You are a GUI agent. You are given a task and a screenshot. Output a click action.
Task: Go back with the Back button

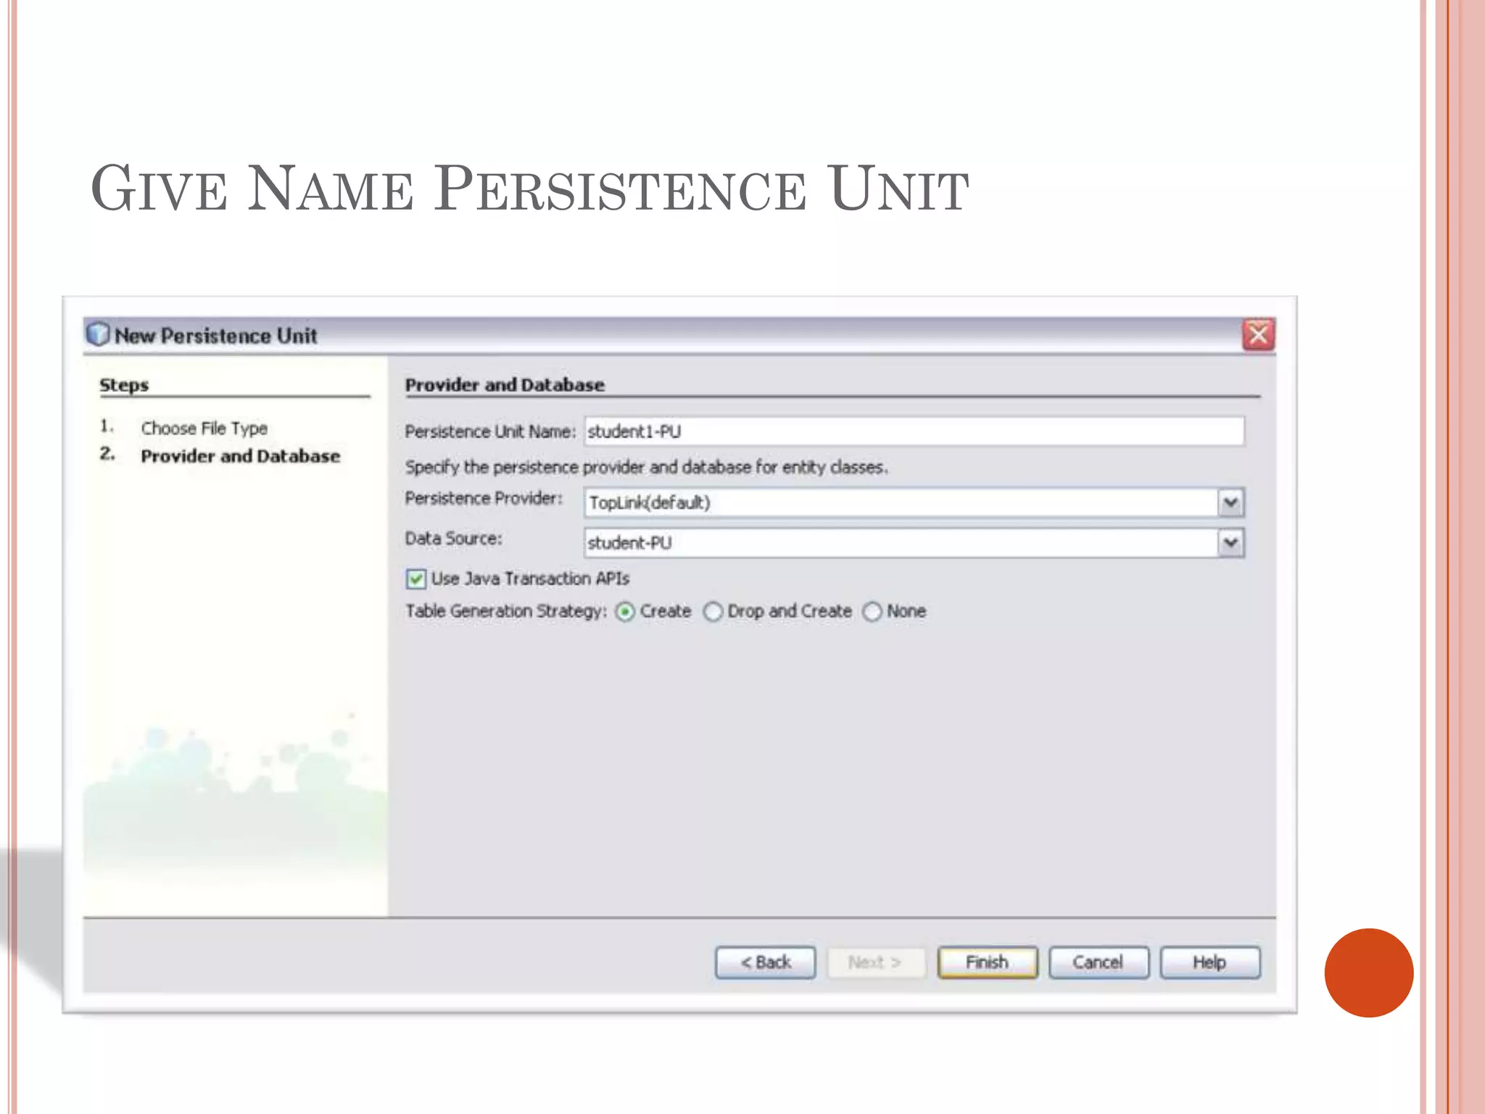click(765, 962)
